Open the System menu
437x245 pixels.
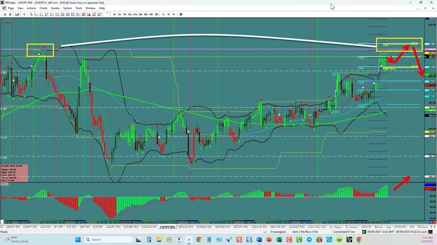(x=68, y=8)
